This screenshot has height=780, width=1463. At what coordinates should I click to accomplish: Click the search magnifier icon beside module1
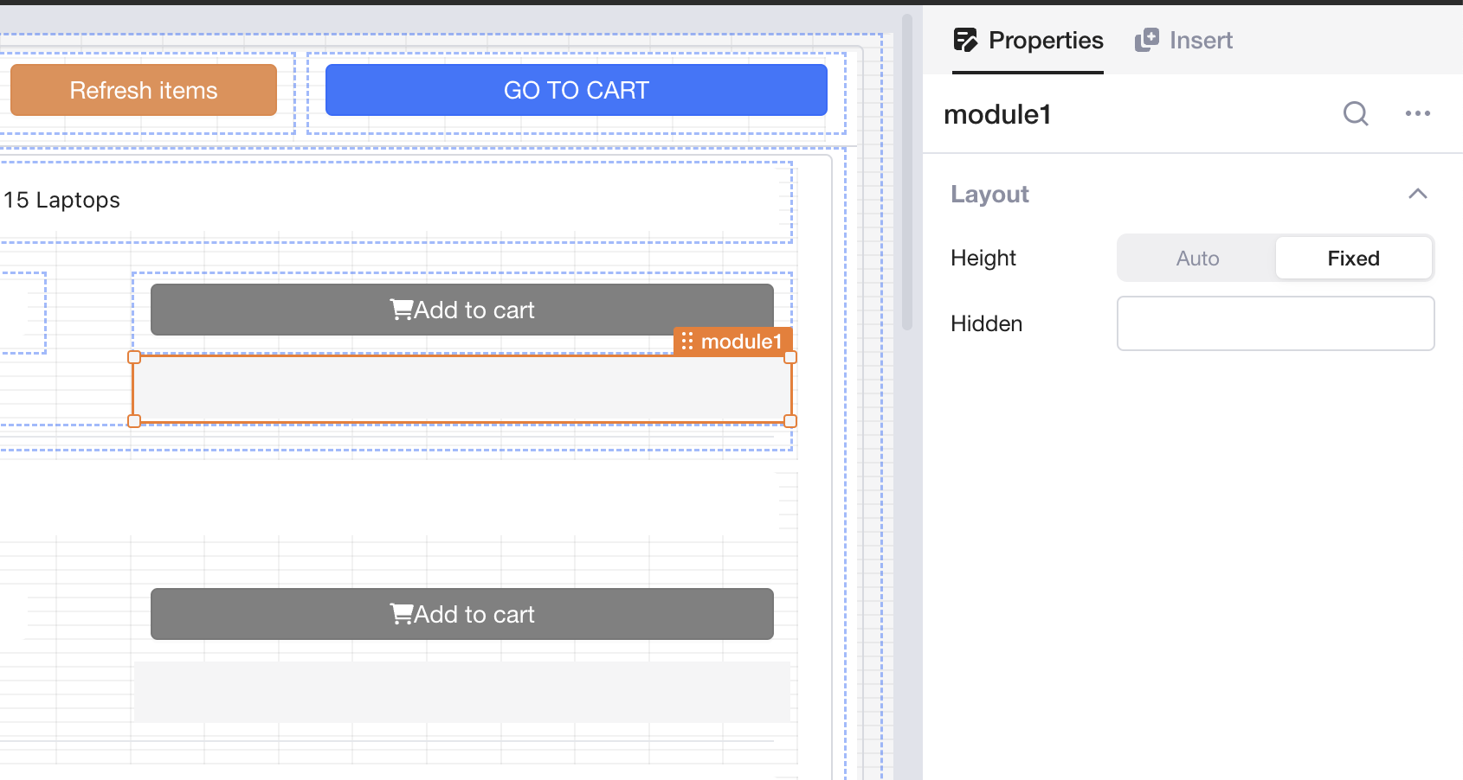1356,114
